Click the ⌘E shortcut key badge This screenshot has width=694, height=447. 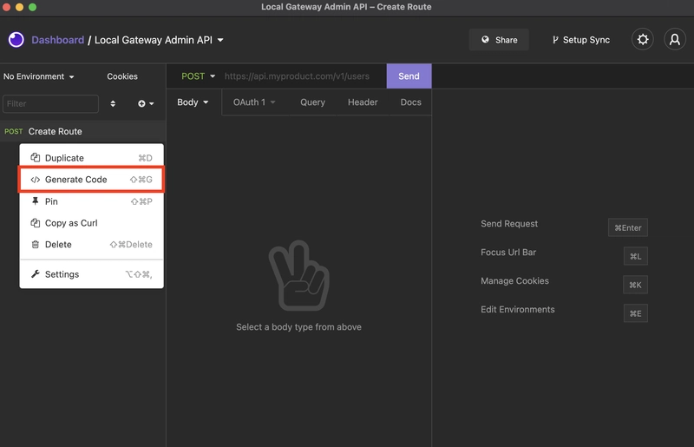click(636, 313)
